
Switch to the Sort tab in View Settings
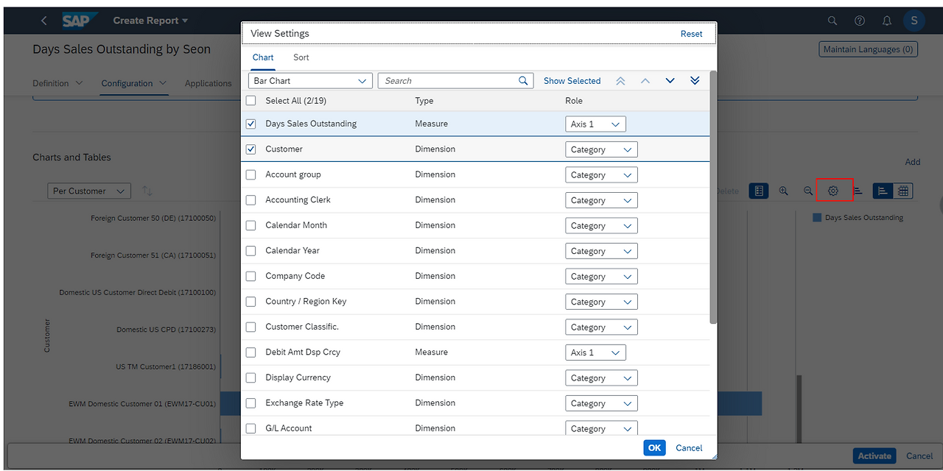pyautogui.click(x=301, y=57)
